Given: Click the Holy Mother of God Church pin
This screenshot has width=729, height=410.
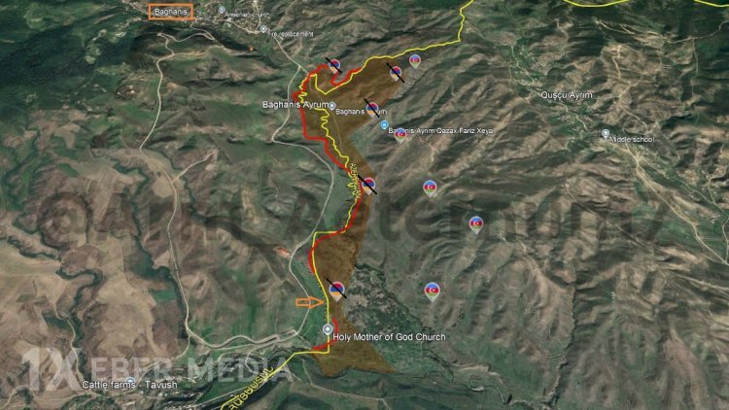Looking at the screenshot, I should pos(328,329).
